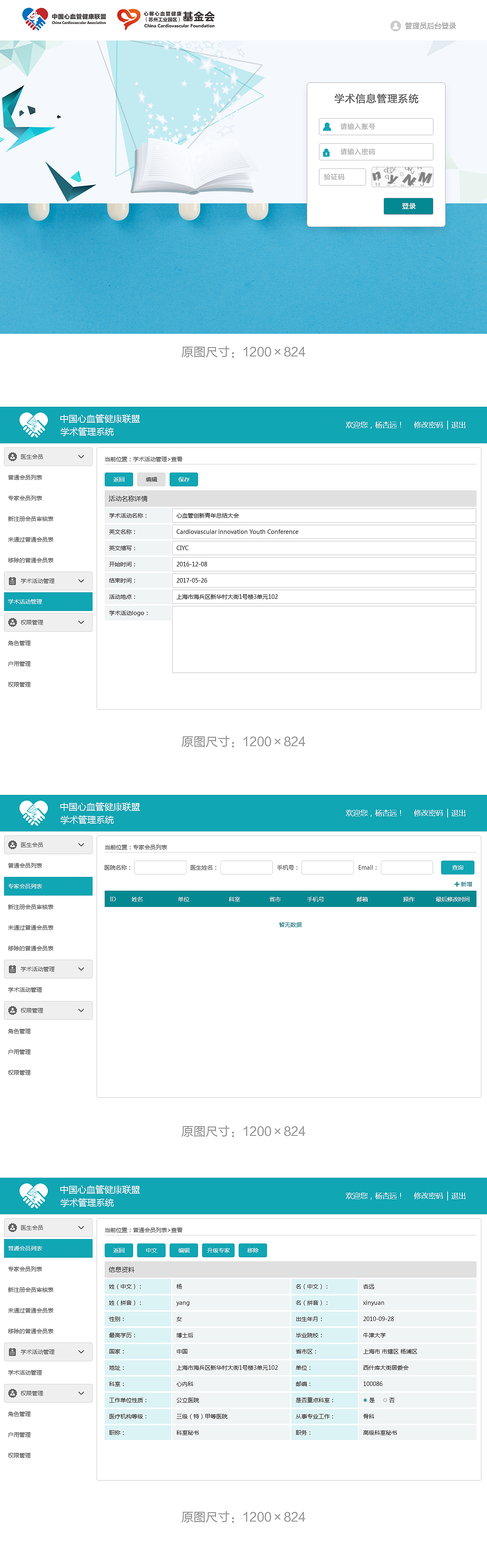Screen dimensions: 487x1565
Task: Collapse 权限管理 chevron on the 学术活动管理>查看 page
Action: [81, 622]
